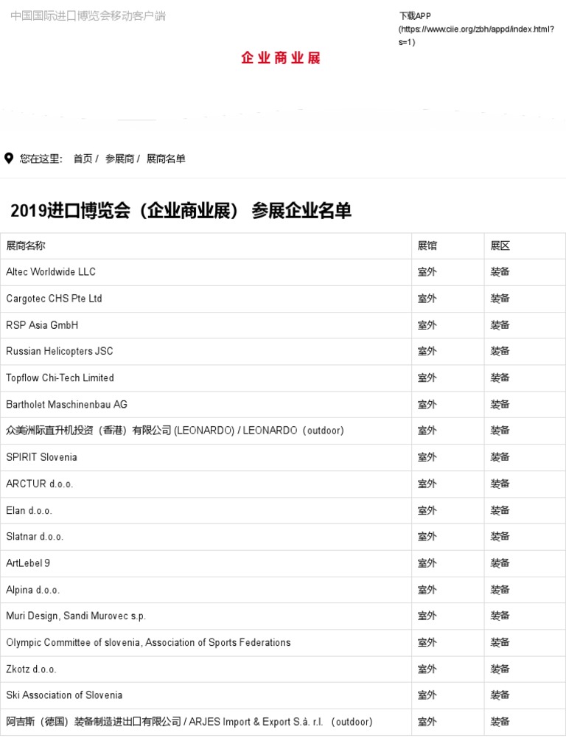Go to the 参展商 breadcrumb link
This screenshot has height=755, width=566.
tap(119, 159)
